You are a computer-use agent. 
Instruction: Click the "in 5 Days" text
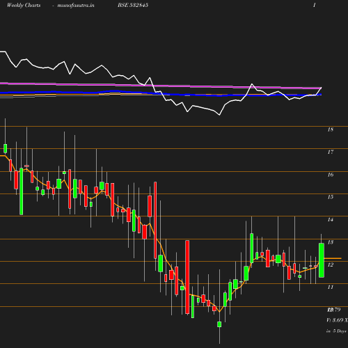tap(336, 331)
